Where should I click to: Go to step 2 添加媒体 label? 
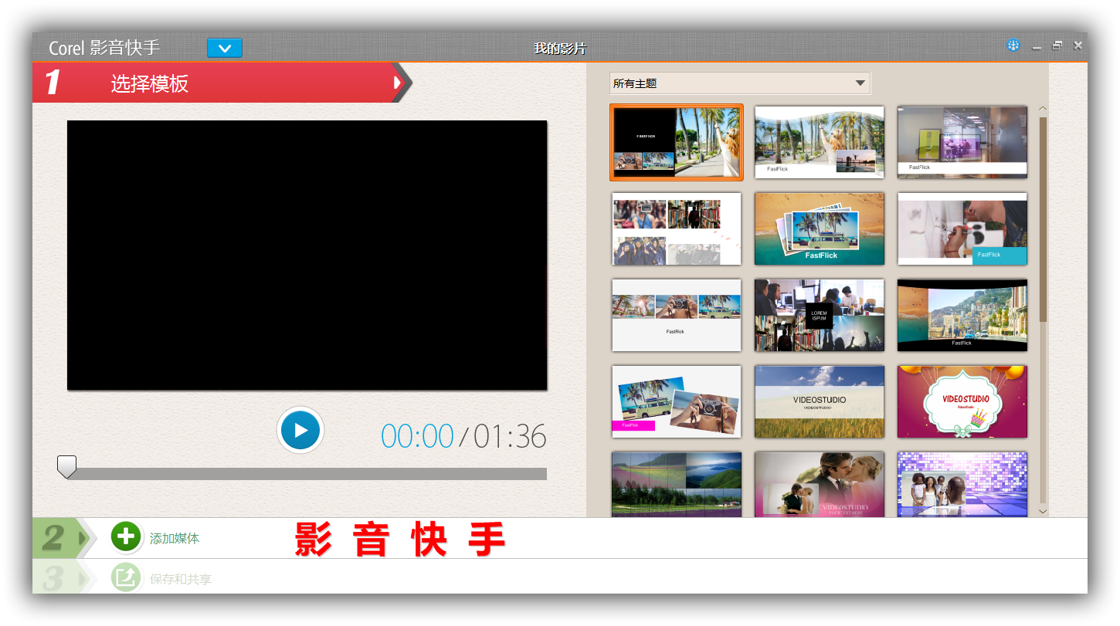(175, 539)
